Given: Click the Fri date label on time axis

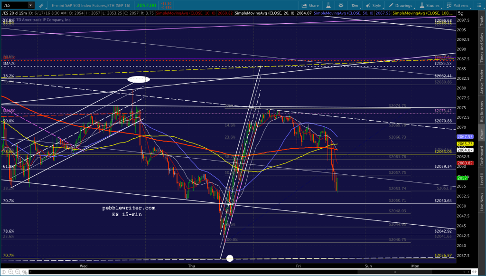Looking at the screenshot, I should [x=298, y=266].
